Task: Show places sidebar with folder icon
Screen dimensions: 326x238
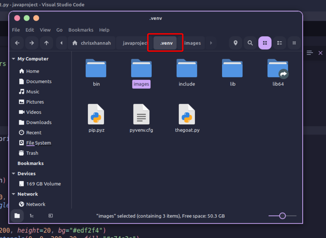Action: click(x=17, y=216)
